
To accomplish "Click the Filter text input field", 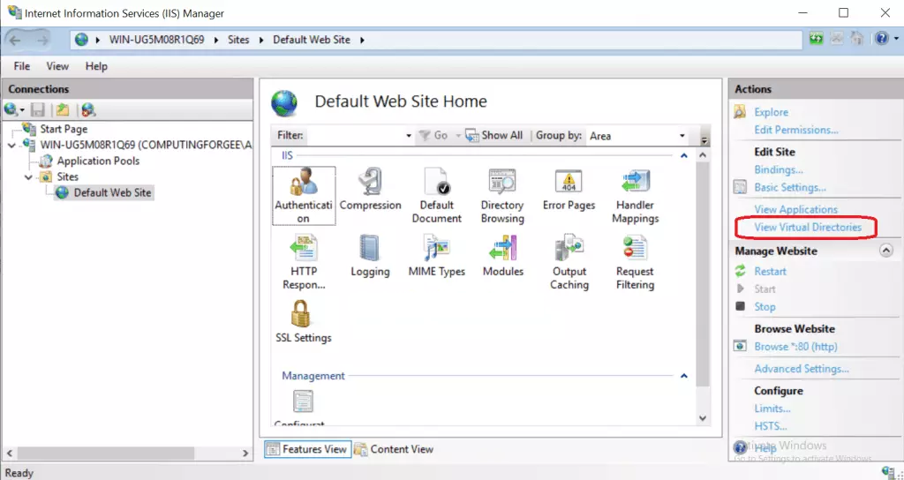I will [x=355, y=136].
